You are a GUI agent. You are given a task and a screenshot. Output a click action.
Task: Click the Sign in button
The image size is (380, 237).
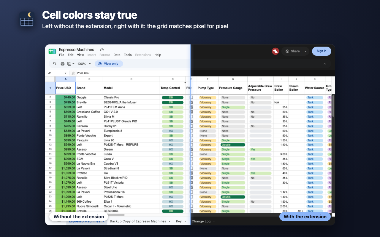click(322, 51)
